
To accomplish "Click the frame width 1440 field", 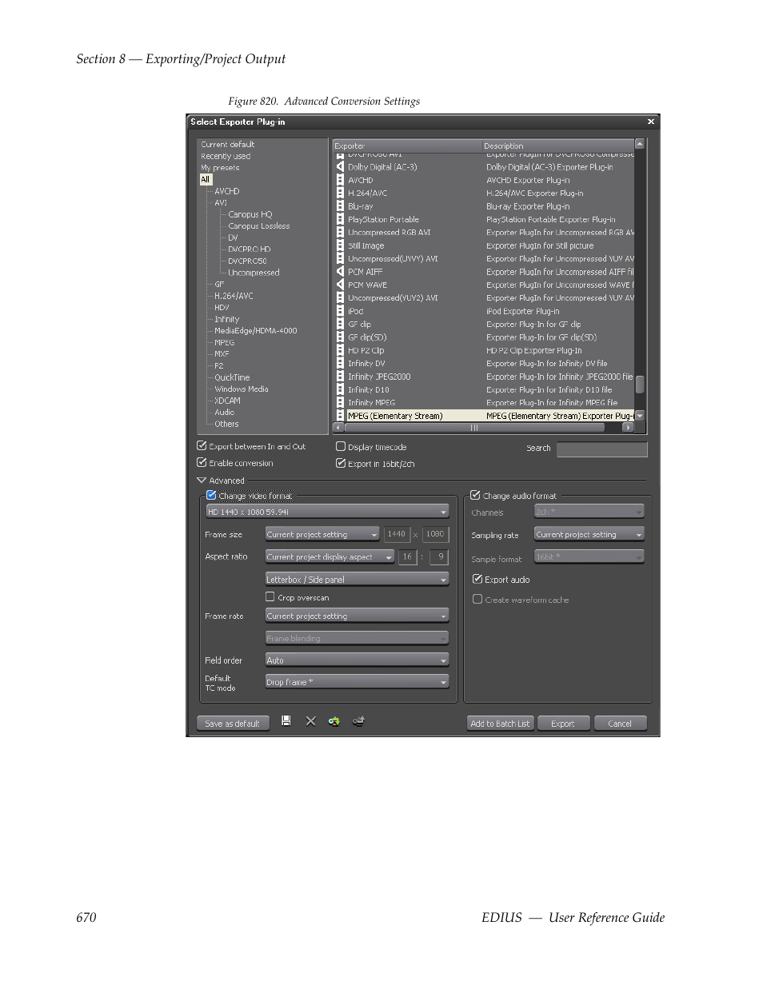I will (397, 534).
